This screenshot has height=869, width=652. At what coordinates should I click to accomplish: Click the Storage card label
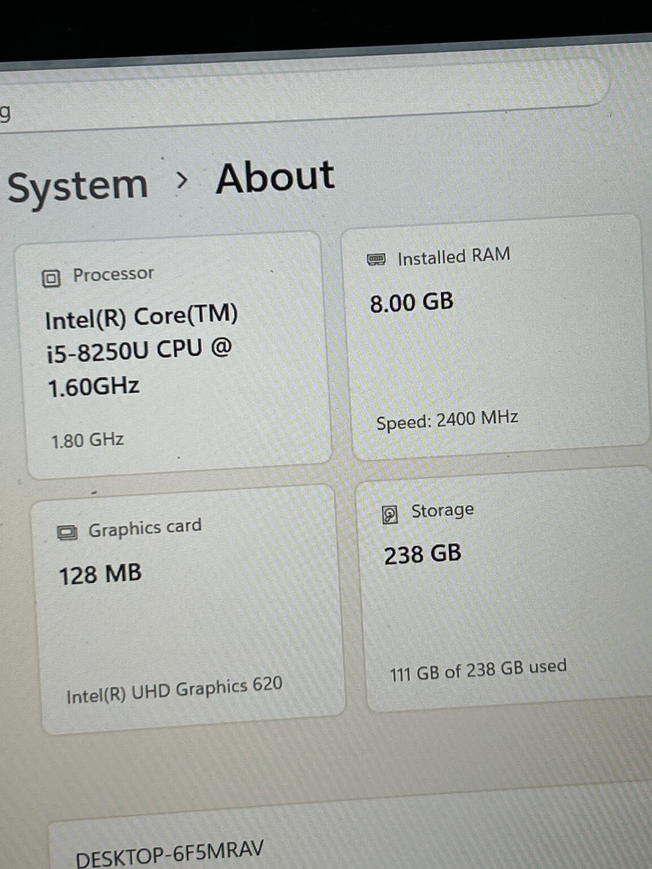tap(443, 511)
